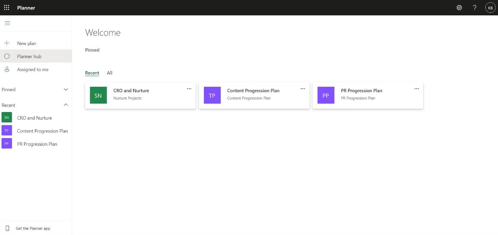Open the Help menu

[x=475, y=7]
